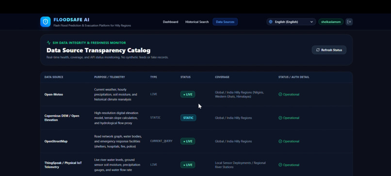Open the Historical Search tab
Image resolution: width=391 pixels, height=176 pixels.
[x=197, y=22]
